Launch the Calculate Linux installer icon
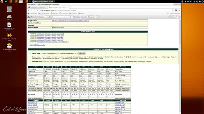The height and width of the screenshot is (114, 204). pos(9,47)
